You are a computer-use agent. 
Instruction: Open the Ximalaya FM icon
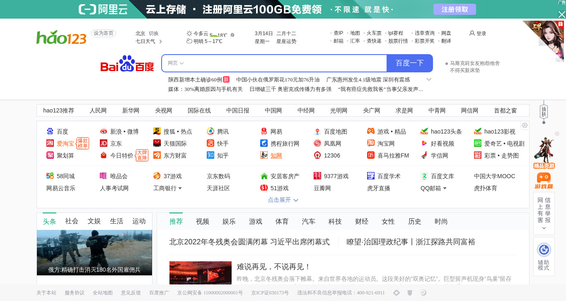click(371, 155)
